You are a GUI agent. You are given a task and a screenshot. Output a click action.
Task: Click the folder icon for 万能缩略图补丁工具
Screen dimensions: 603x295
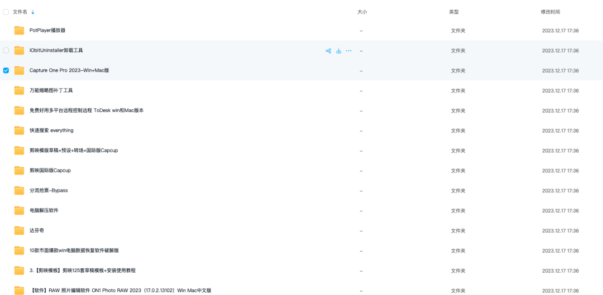click(19, 90)
